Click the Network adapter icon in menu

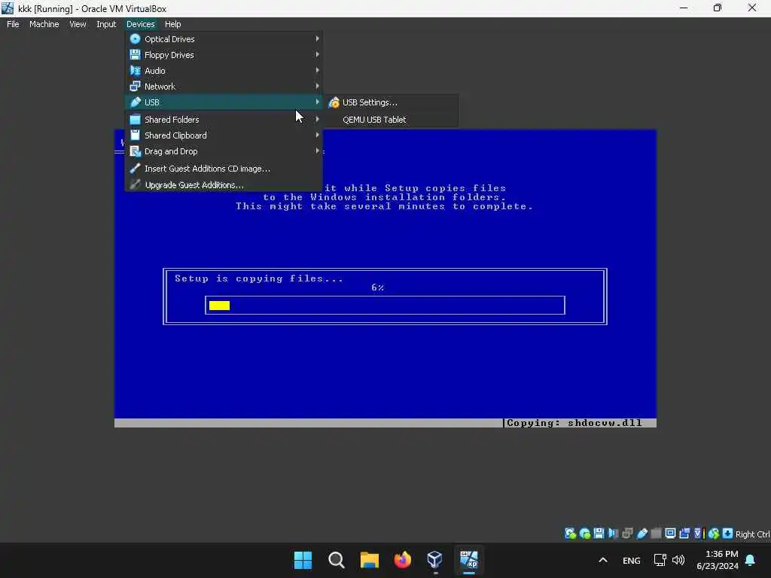pos(136,86)
